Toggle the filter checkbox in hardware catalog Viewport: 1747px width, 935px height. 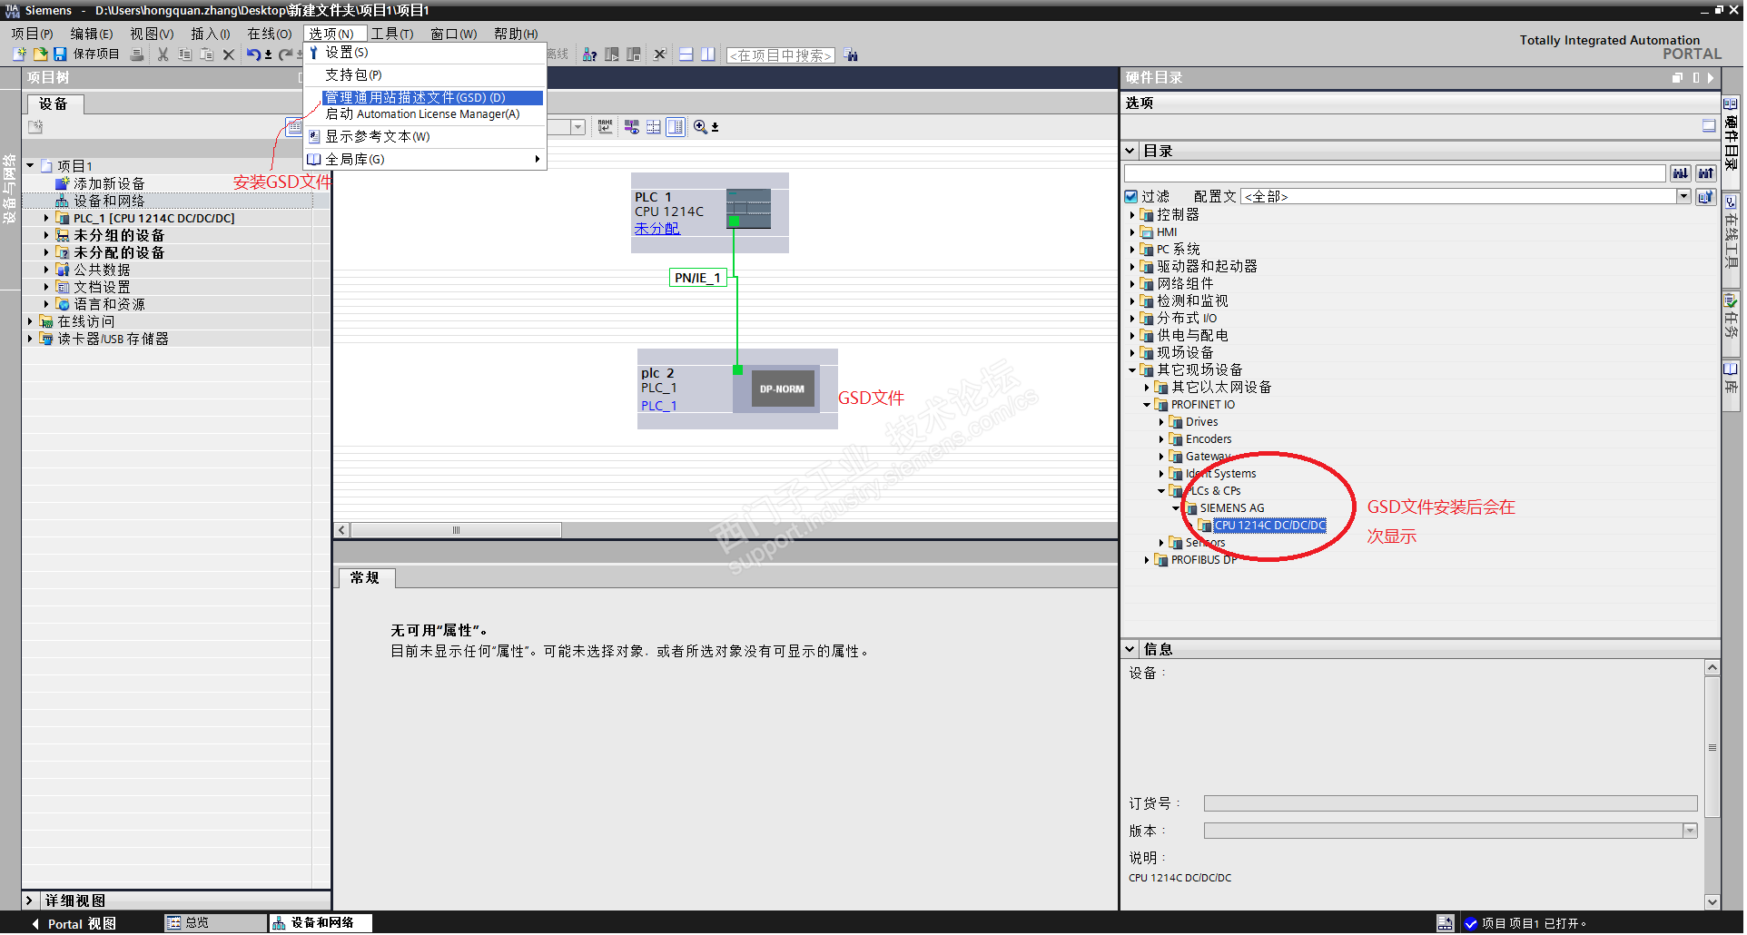[1131, 197]
